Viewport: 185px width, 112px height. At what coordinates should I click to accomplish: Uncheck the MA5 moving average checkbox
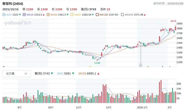pos(4,15)
